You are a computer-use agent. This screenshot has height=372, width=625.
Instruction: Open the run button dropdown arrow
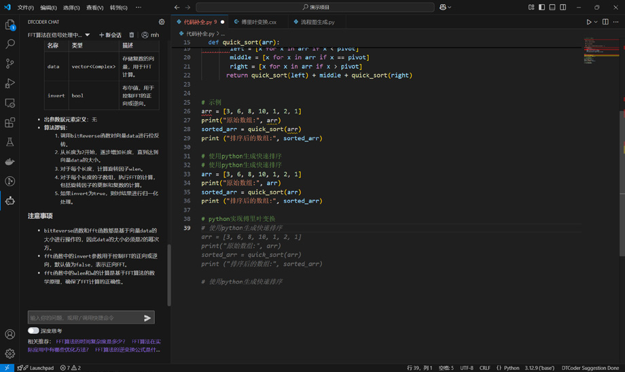point(596,22)
